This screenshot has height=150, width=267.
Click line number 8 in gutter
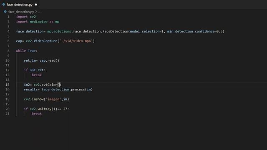click(8, 51)
